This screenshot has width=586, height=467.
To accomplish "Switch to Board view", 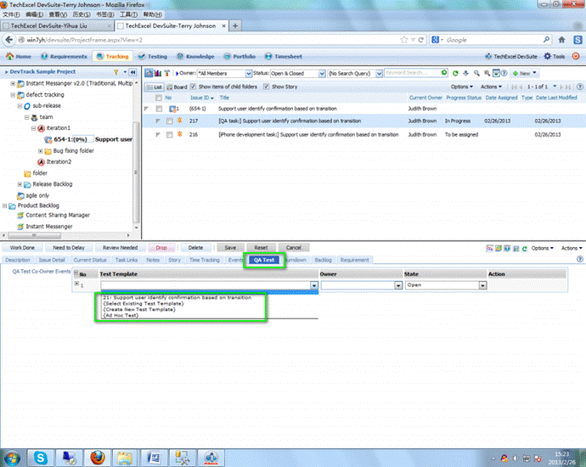I will [x=177, y=87].
